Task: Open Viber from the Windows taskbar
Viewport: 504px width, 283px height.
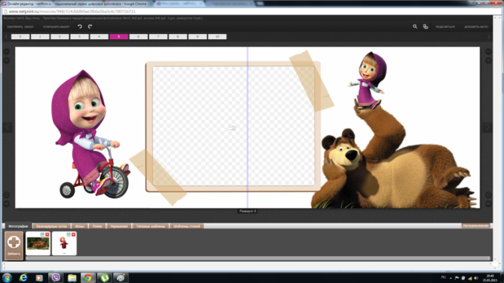Action: 55,278
